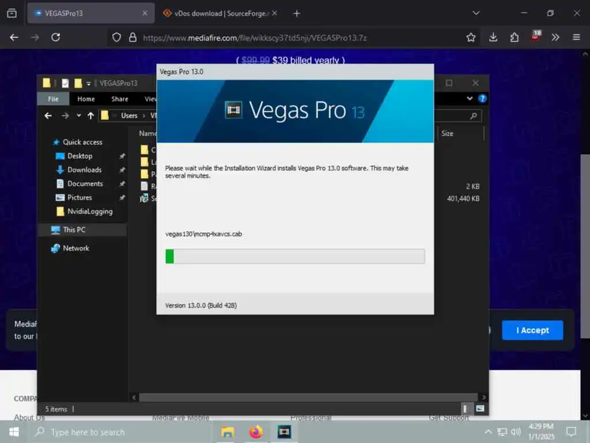Expand the Explorer ribbon with the chevron
The height and width of the screenshot is (443, 590).
(x=470, y=98)
